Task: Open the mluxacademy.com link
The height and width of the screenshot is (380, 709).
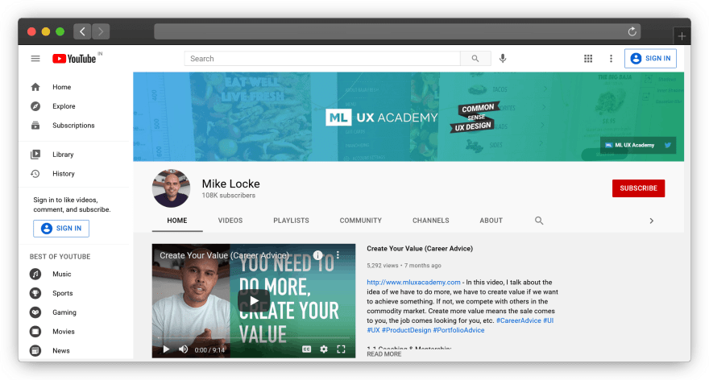Action: [413, 282]
